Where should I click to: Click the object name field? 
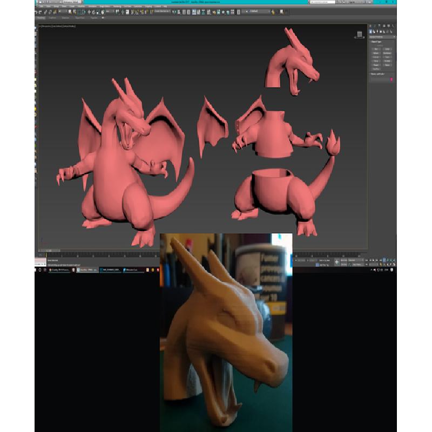click(380, 79)
